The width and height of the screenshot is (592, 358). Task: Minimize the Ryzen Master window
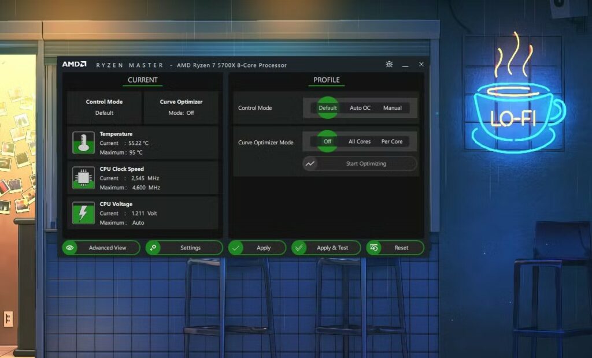[405, 65]
